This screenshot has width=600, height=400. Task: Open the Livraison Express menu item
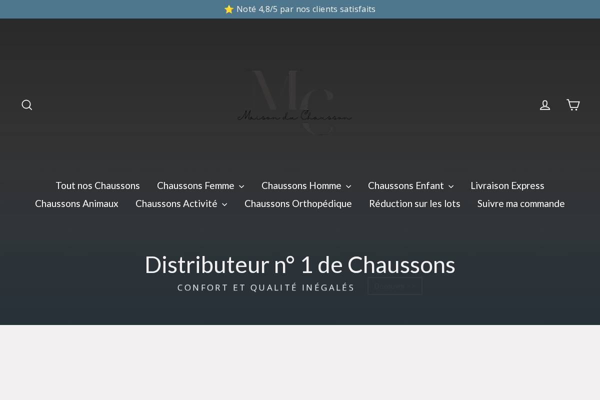click(x=507, y=185)
